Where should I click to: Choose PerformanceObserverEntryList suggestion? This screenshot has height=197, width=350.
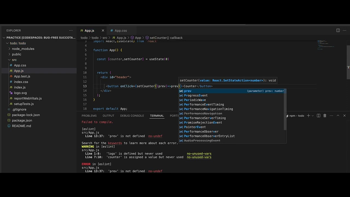click(x=231, y=136)
